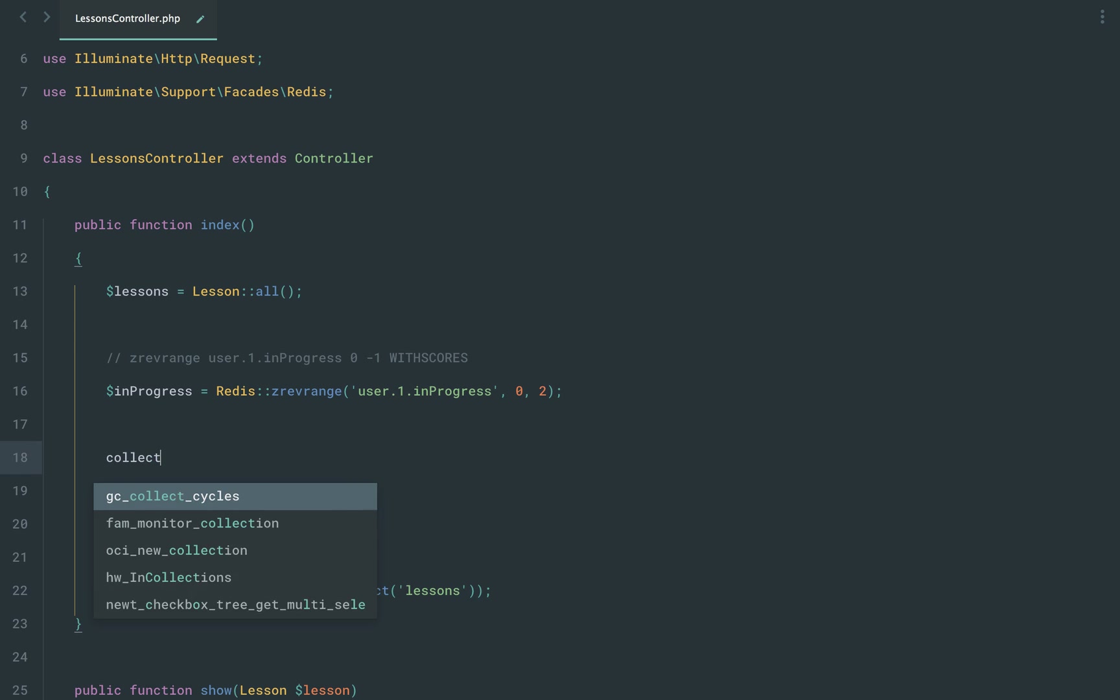Click pencil icon on LessonsController.php tab

200,19
